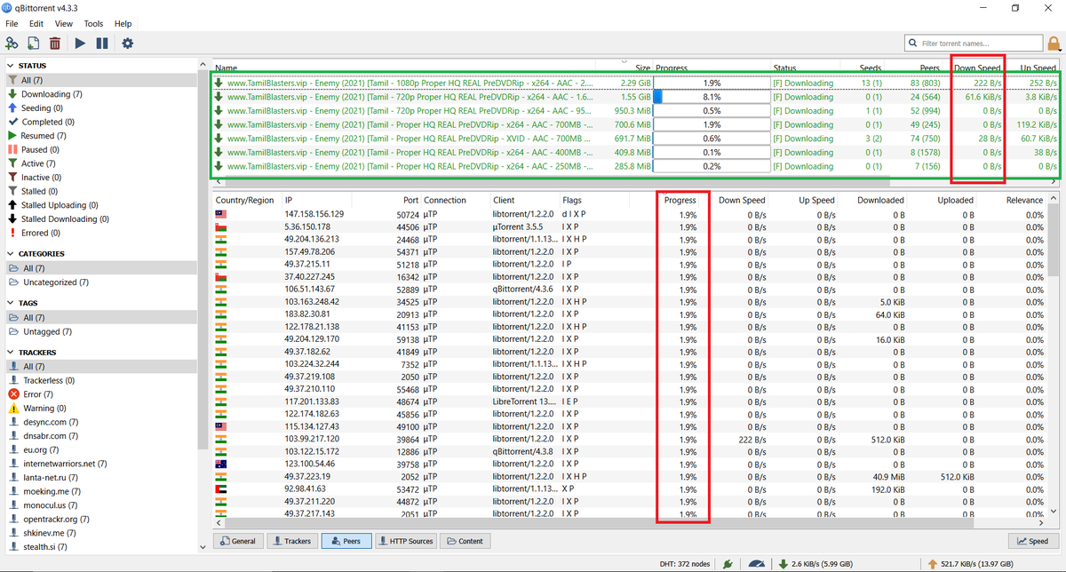Select internetwarriors.net (7) tracker
The width and height of the screenshot is (1066, 572).
pyautogui.click(x=99, y=464)
